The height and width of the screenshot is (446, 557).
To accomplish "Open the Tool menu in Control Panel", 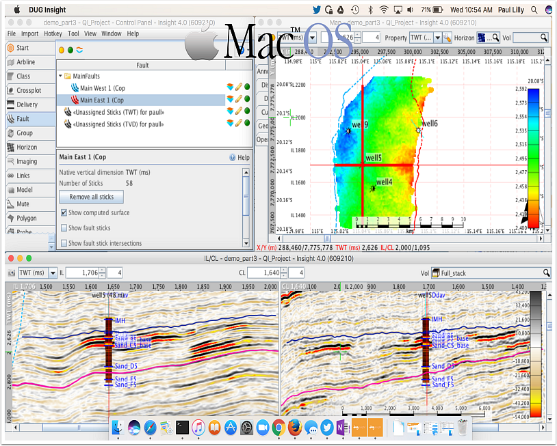I will click(73, 33).
